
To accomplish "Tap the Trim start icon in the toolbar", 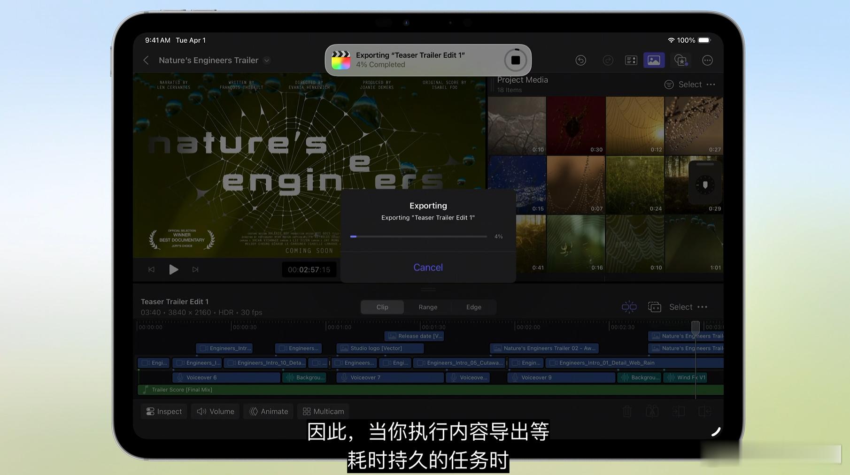I will pos(679,411).
